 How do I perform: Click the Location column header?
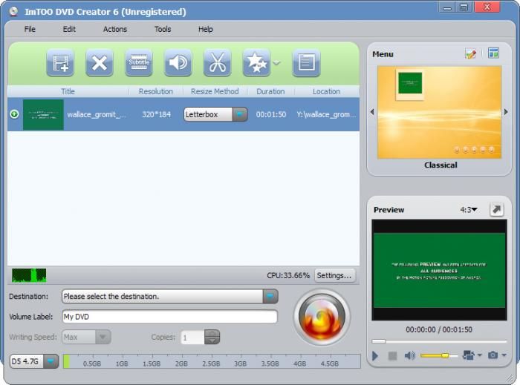click(x=327, y=91)
